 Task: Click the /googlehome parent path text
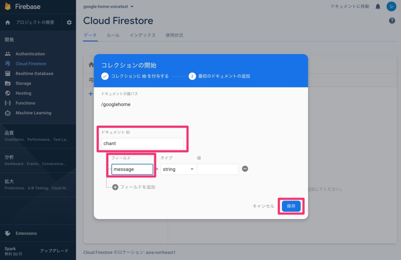point(116,104)
